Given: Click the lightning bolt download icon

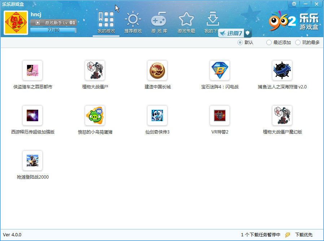Looking at the screenshot, I should (x=288, y=235).
